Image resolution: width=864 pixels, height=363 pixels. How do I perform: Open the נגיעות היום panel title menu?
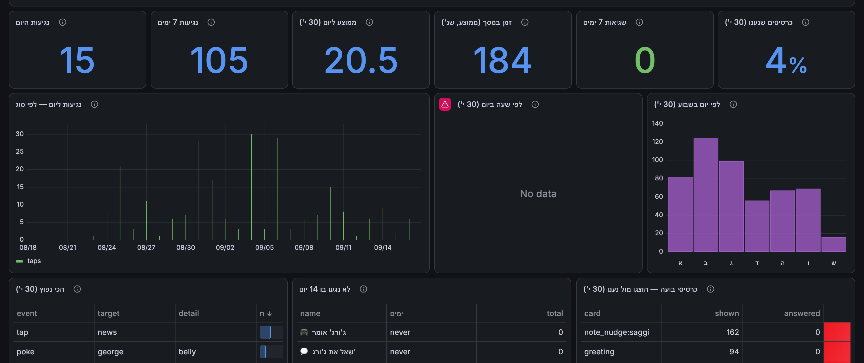click(x=32, y=22)
